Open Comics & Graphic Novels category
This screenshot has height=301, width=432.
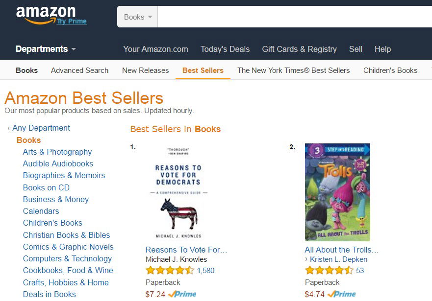coord(68,247)
